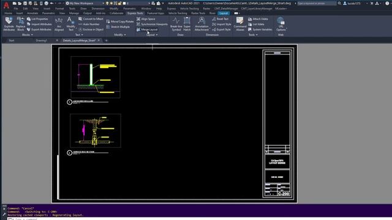Viewport: 392px width, 220px height.
Task: Click Import Style in Dimension panel
Action: pyautogui.click(x=221, y=24)
